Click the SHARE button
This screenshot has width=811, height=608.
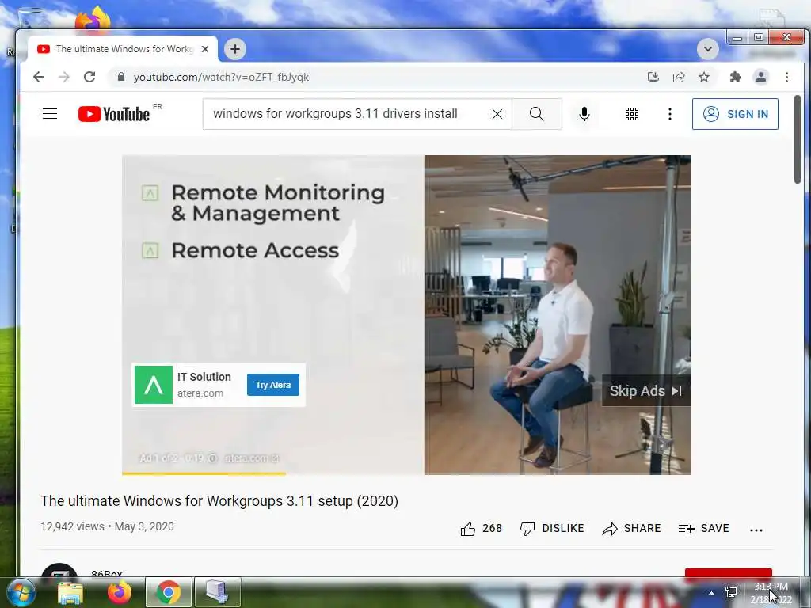pyautogui.click(x=631, y=528)
